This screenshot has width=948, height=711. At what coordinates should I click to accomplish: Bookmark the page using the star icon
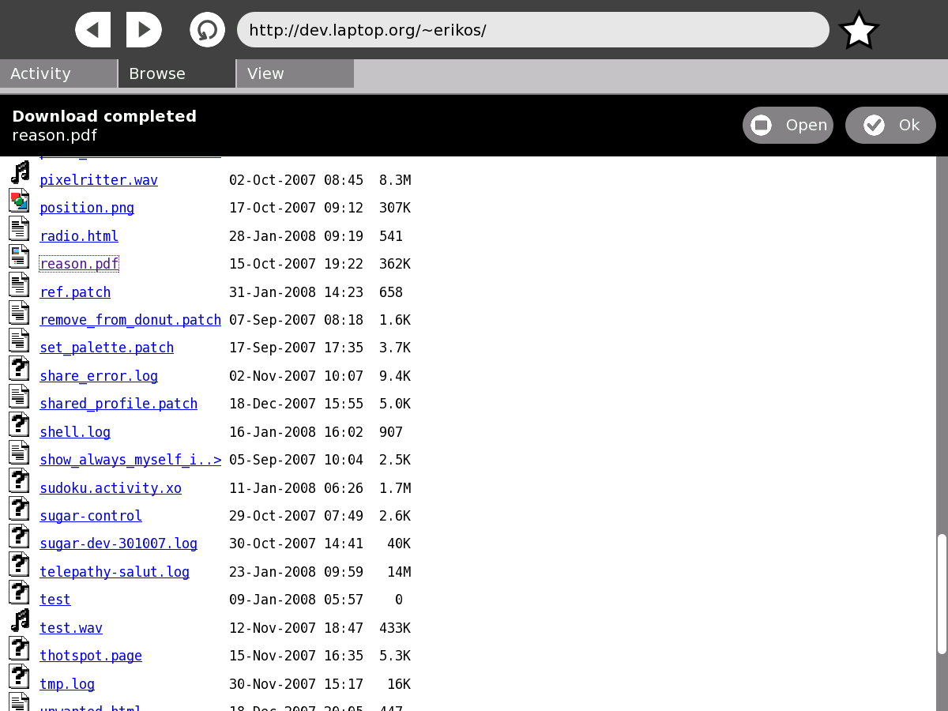click(859, 31)
